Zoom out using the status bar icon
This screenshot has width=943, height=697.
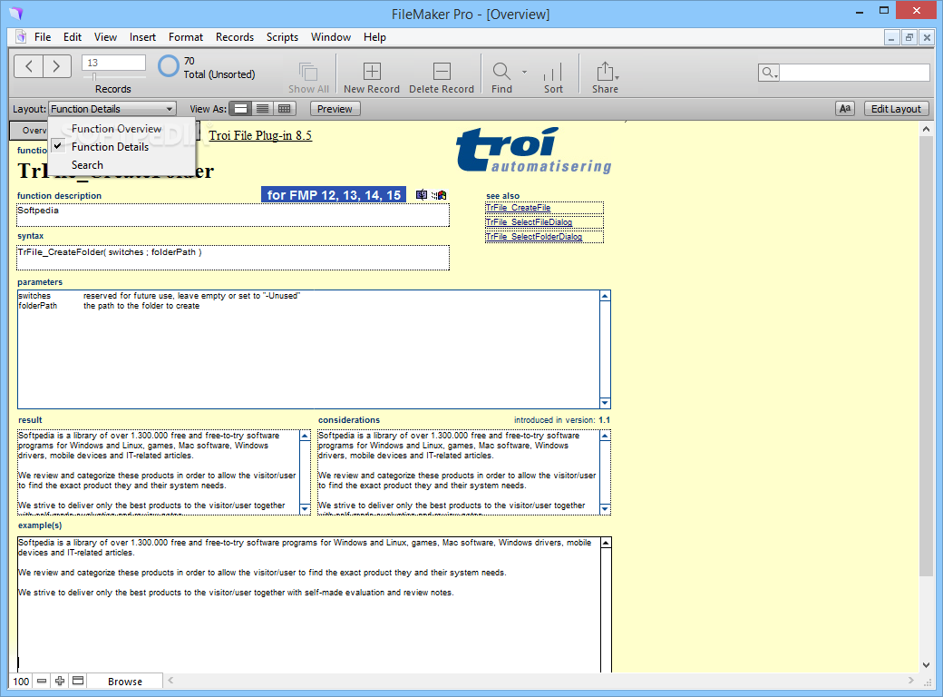point(42,681)
